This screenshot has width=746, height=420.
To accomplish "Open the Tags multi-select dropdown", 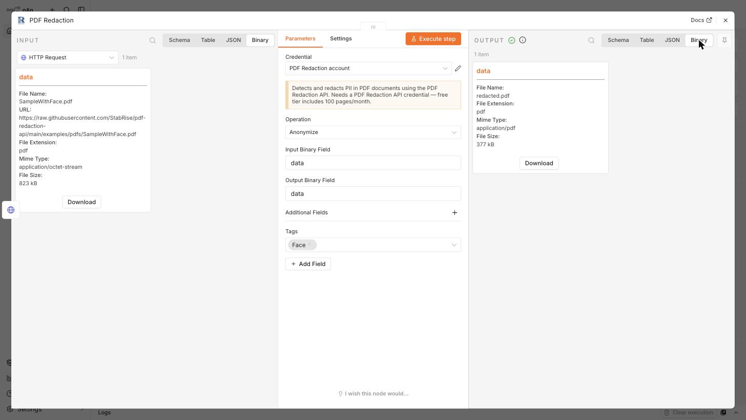I will pyautogui.click(x=373, y=245).
